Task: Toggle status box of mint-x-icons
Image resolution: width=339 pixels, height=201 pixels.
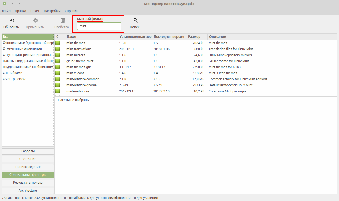Action: pos(57,73)
